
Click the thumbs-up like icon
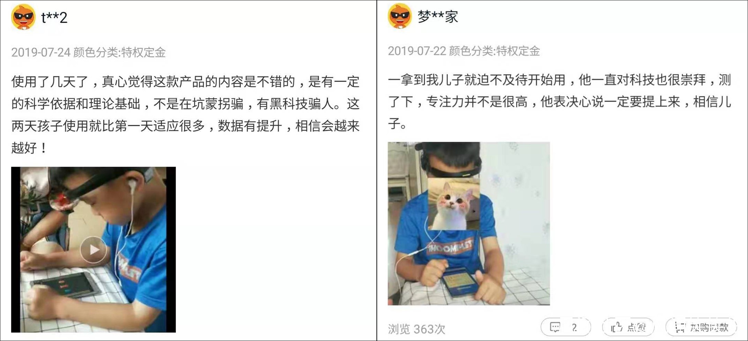click(x=616, y=327)
